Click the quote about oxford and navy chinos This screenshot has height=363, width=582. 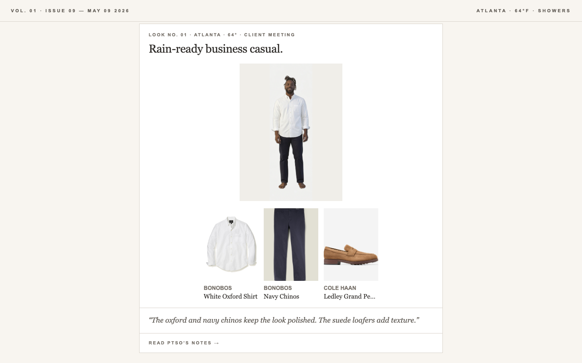coord(284,320)
